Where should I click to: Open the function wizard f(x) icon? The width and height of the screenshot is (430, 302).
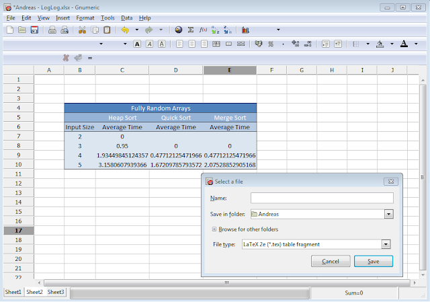pyautogui.click(x=203, y=30)
